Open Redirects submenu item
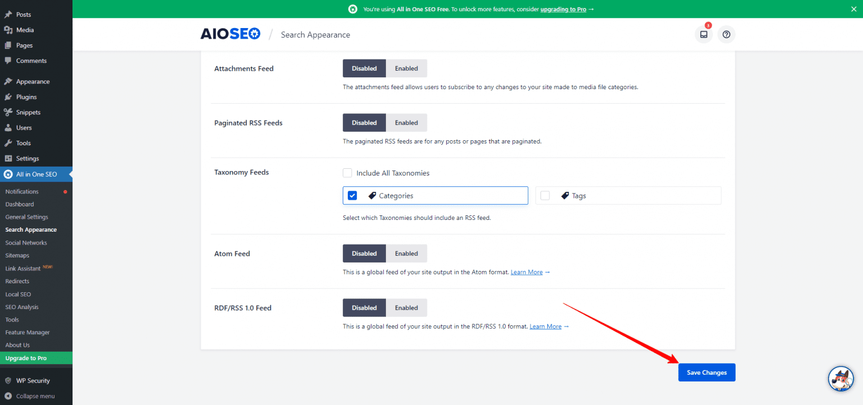Viewport: 863px width, 405px height. coord(17,281)
